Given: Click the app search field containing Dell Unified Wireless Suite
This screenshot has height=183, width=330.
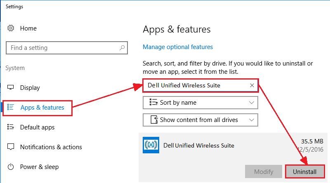Looking at the screenshot, I should tap(200, 85).
